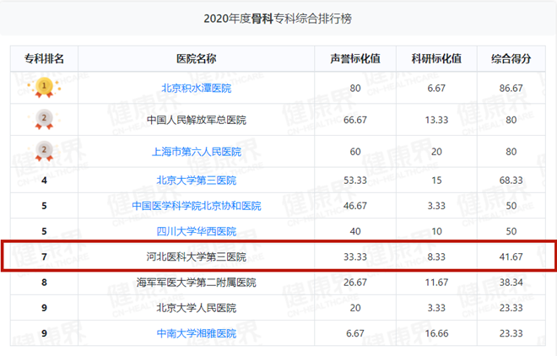Screen dimensions: 557x356
Task: Click the research value 11.67
Action: pos(436,282)
